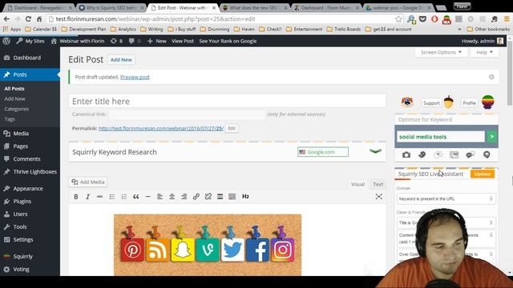This screenshot has width=513, height=288.
Task: Apply italic formatting in editor toolbar
Action: [x=87, y=197]
